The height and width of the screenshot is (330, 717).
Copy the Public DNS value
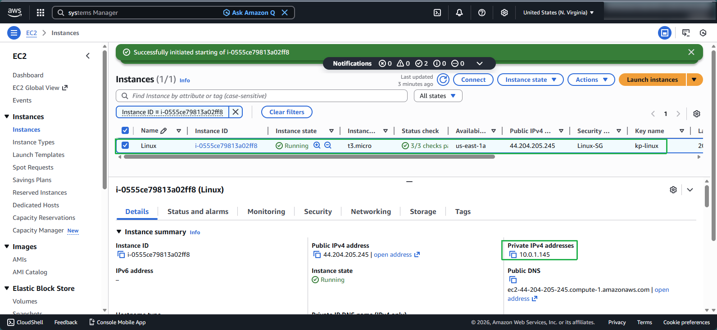(x=513, y=280)
